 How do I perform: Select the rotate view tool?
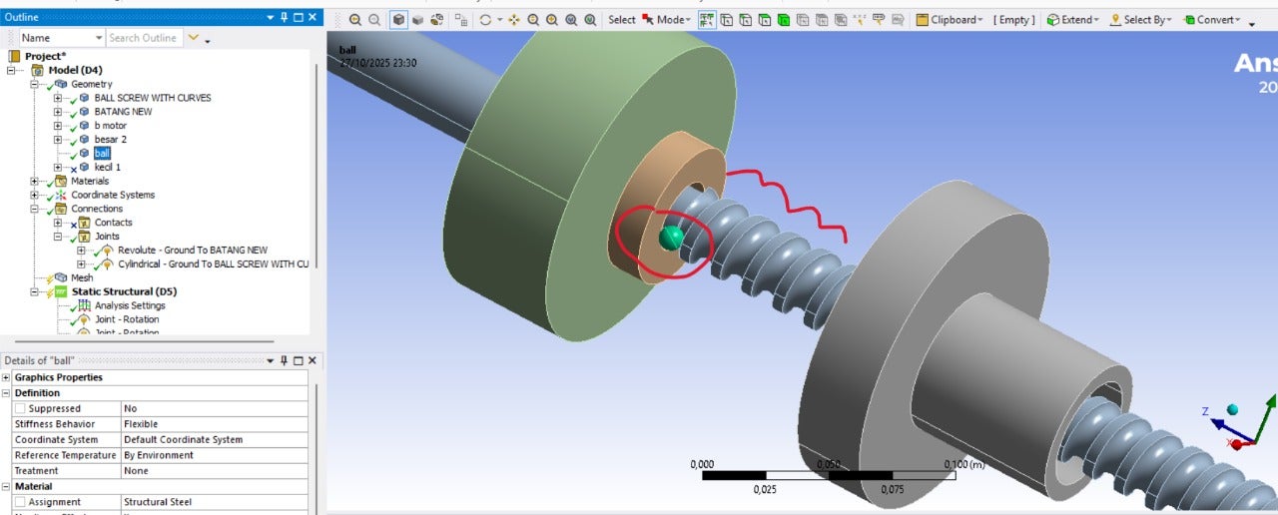485,20
